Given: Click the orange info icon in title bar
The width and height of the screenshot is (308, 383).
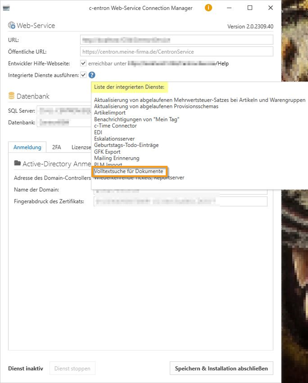Looking at the screenshot, I should [208, 8].
